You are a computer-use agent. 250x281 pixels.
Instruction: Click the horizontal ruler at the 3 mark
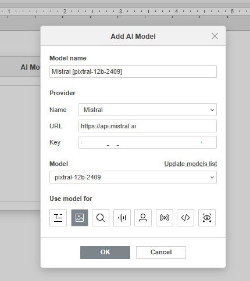[120, 12]
